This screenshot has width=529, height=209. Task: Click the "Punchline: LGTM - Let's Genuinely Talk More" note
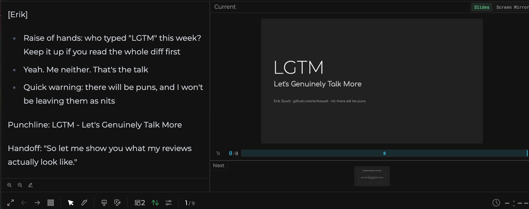pyautogui.click(x=95, y=125)
